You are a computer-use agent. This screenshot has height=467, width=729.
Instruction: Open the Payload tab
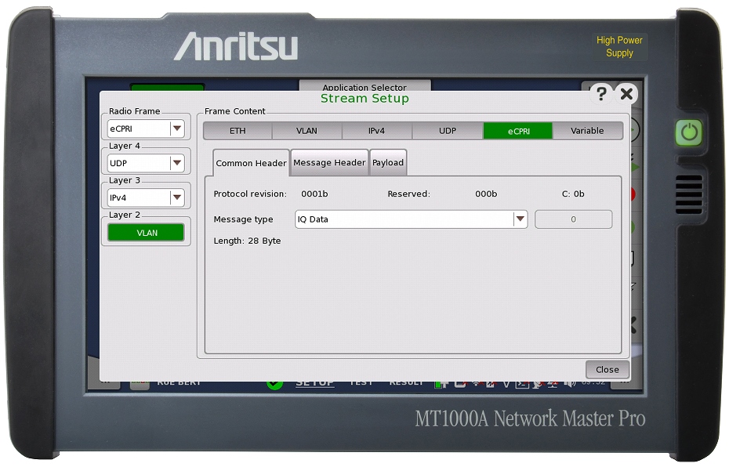click(388, 163)
